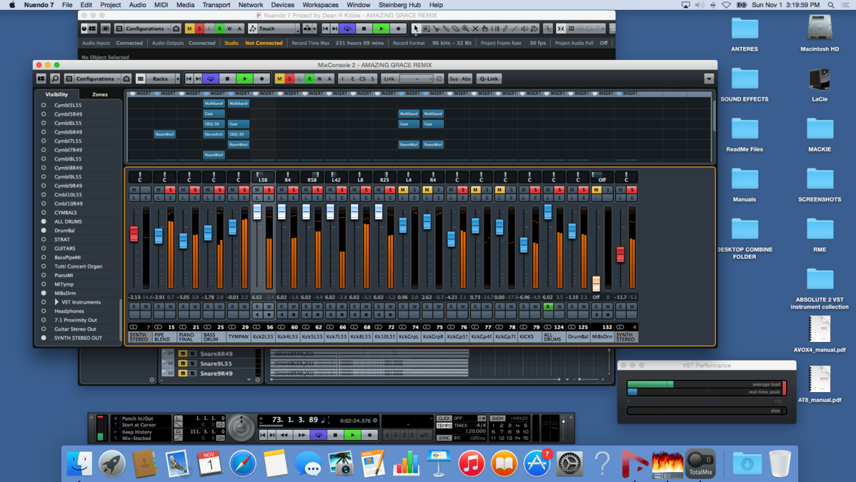Click the Sus suspend link button

(454, 79)
